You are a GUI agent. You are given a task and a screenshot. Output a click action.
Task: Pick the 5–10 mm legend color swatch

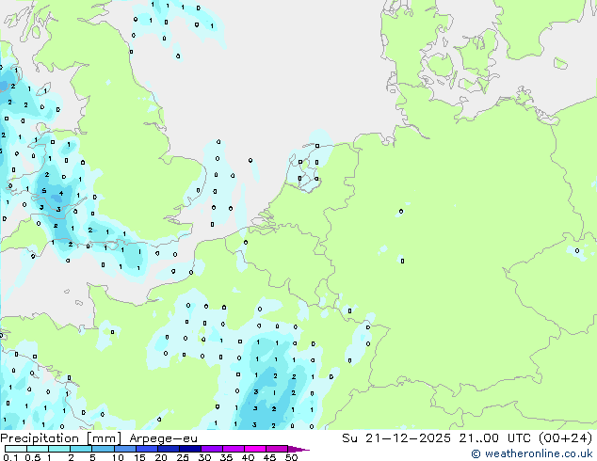pos(103,449)
